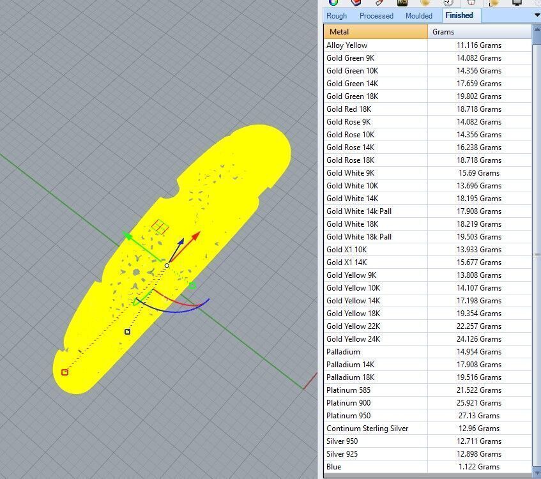
Task: Select the Palladium 14K row
Action: (428, 365)
